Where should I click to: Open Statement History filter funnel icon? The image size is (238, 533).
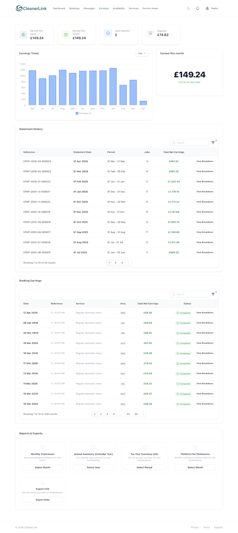(213, 143)
